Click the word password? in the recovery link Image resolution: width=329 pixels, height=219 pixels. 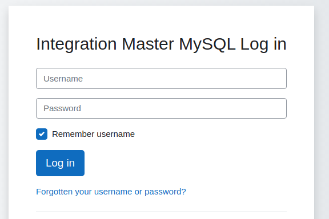coord(165,192)
